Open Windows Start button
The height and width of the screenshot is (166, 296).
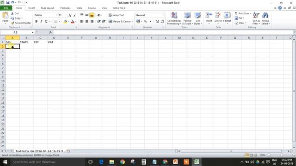click(5, 162)
